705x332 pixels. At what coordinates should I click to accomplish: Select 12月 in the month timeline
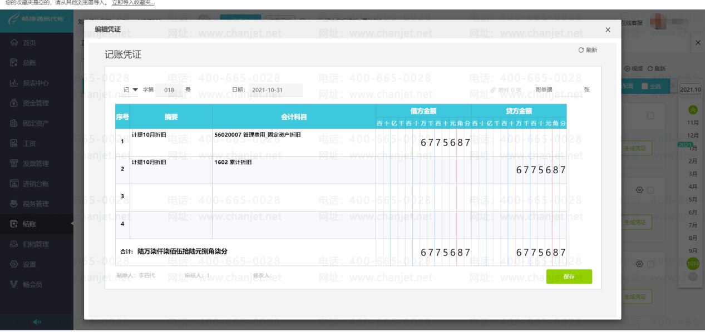[693, 135]
